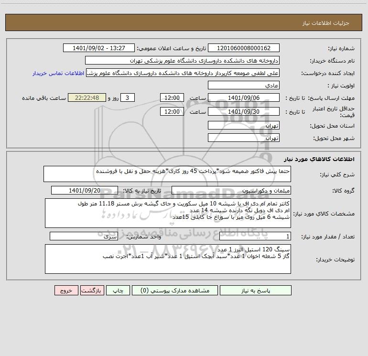Click the شرح کلی نیاز text area
368x356 pixels.
pyautogui.click(x=167, y=174)
